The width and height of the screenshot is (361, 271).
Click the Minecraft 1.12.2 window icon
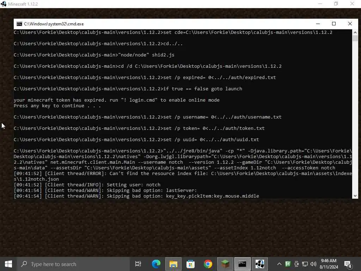coord(4,4)
